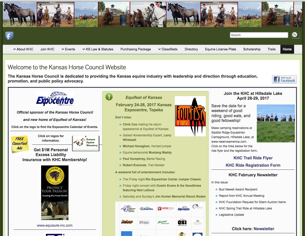Go to the Purchasing Package page

click(136, 49)
